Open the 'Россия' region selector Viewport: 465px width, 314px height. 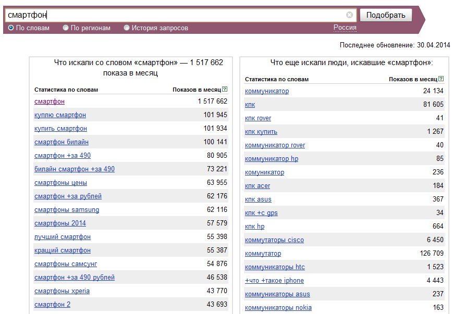click(345, 28)
